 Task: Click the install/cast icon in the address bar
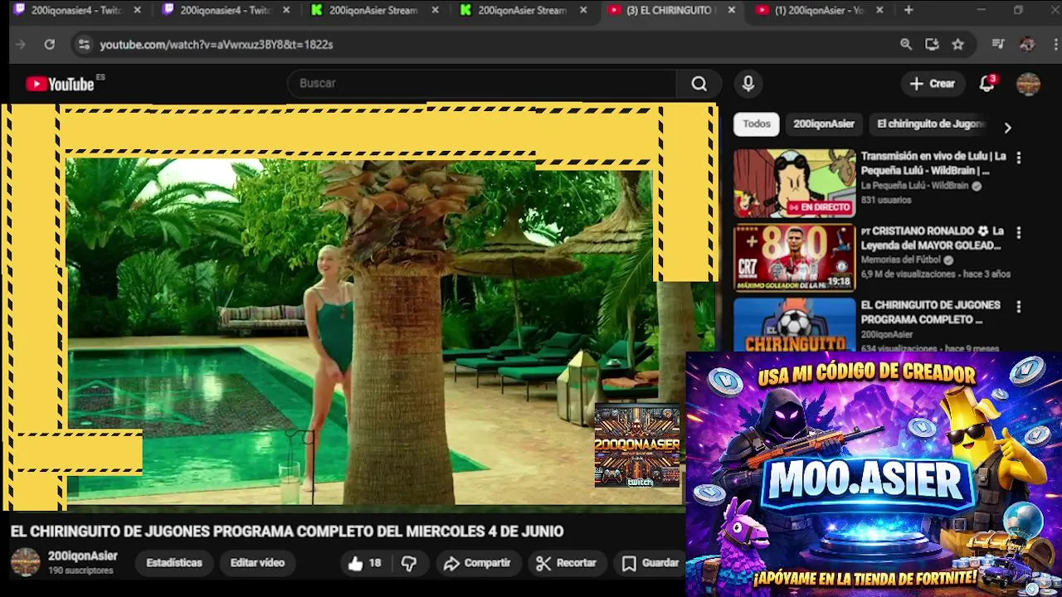[932, 45]
